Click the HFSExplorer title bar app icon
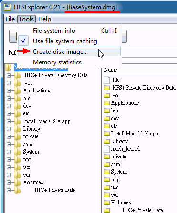The image size is (177, 213). coord(8,7)
